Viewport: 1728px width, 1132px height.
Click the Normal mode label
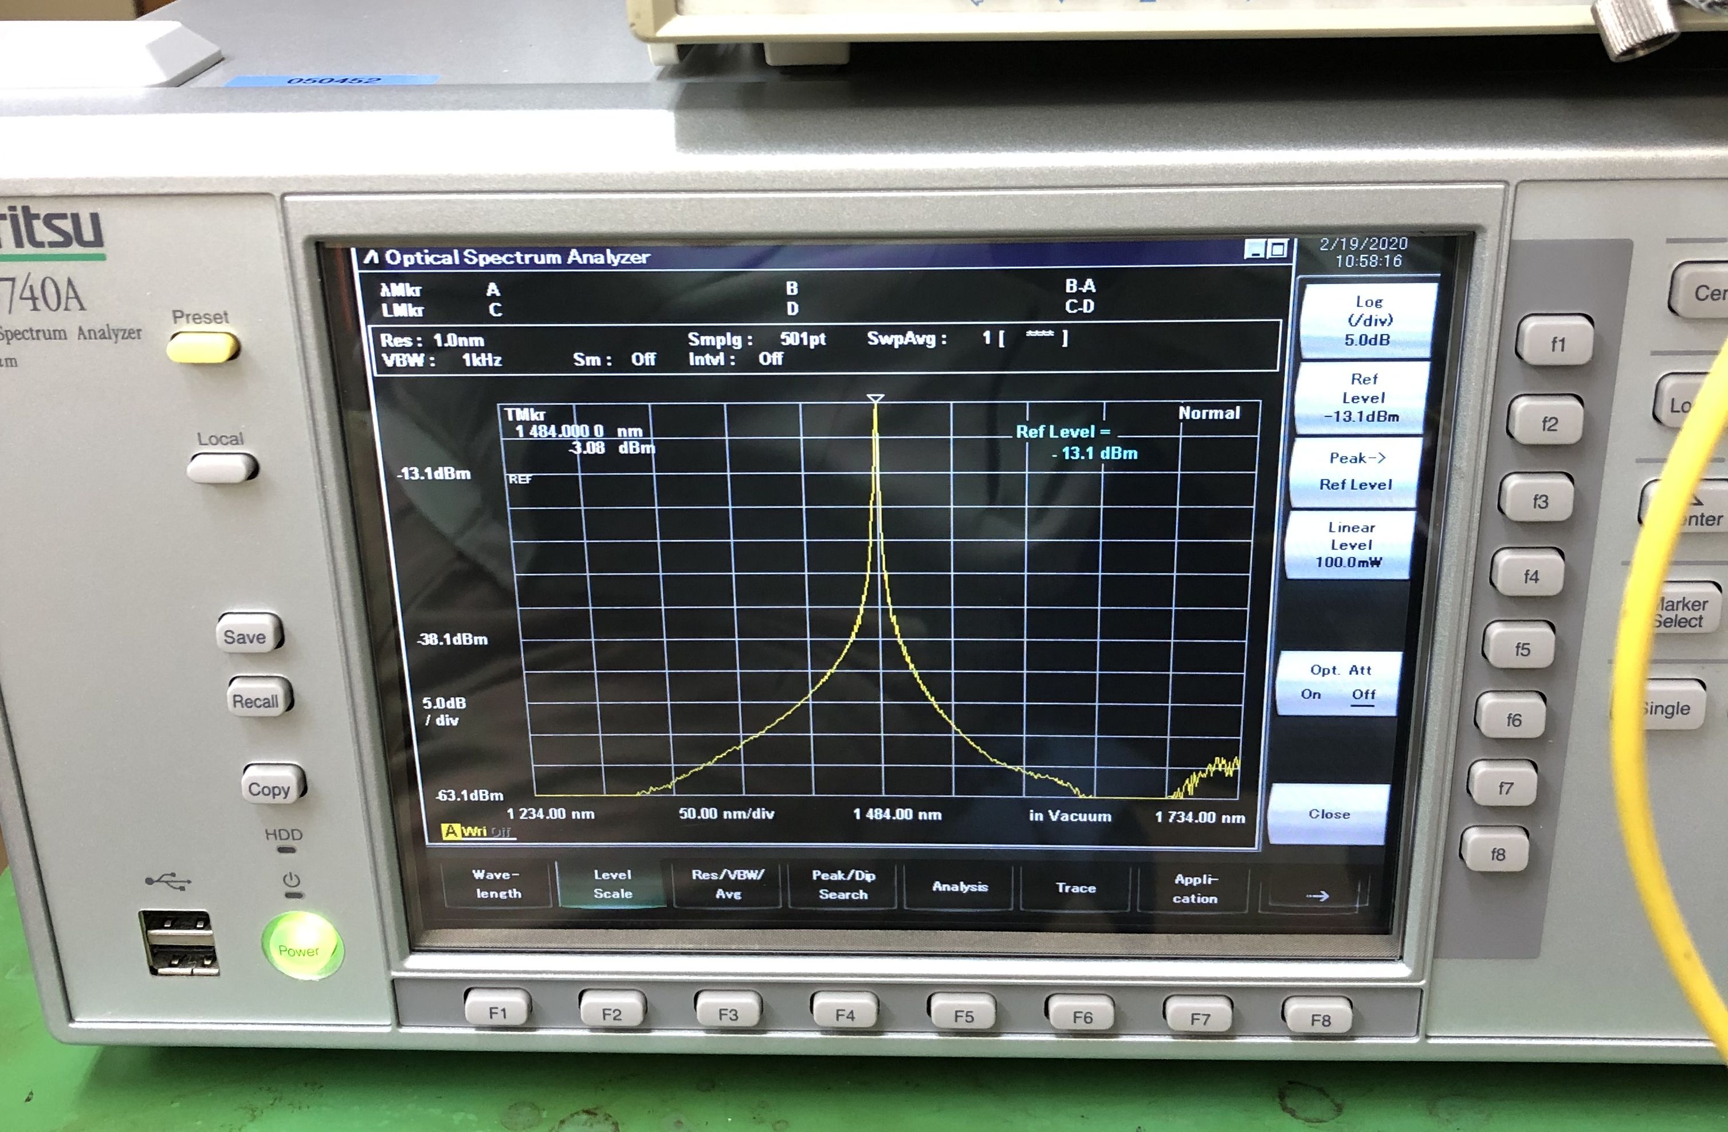coord(1209,412)
